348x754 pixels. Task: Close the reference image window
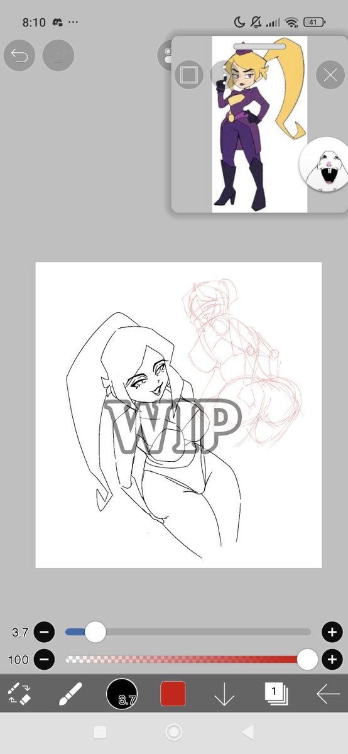pyautogui.click(x=330, y=75)
